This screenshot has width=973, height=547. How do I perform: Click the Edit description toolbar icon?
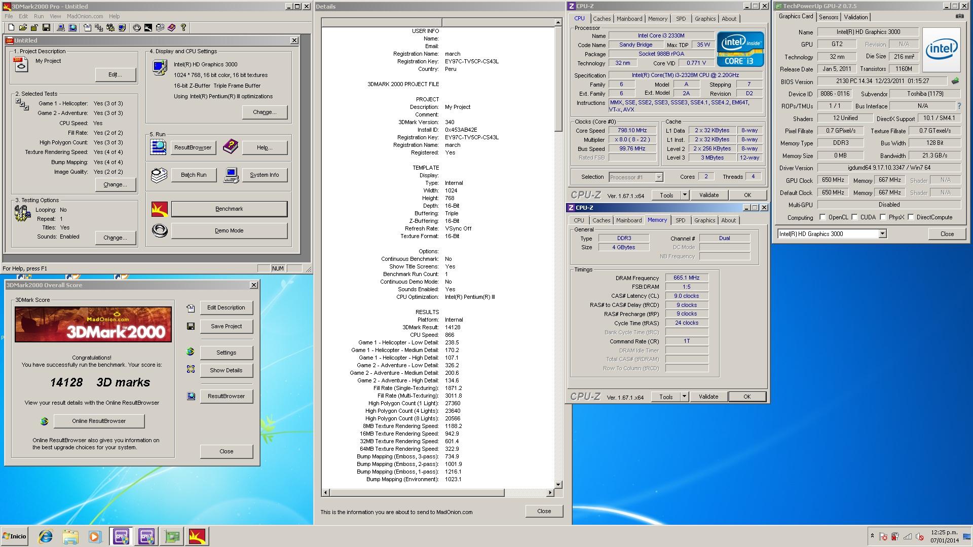[x=87, y=27]
